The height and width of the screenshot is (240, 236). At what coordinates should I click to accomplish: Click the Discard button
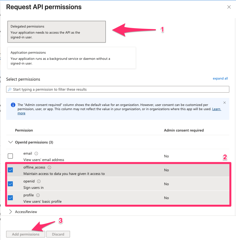(58, 234)
